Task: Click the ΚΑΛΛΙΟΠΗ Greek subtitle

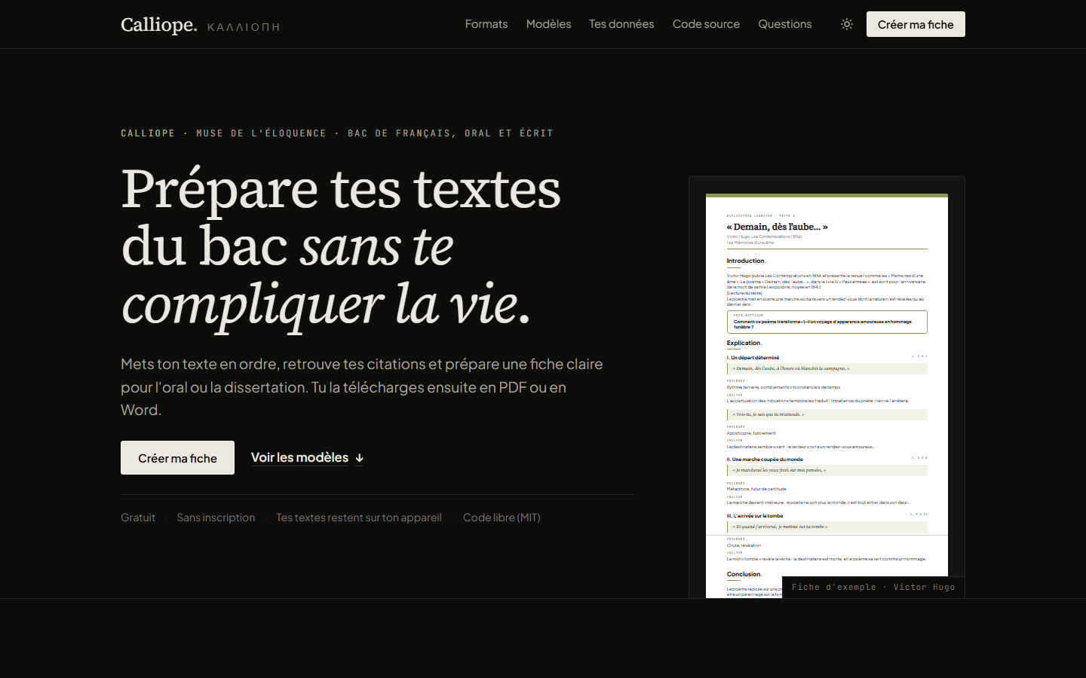Action: [x=244, y=27]
